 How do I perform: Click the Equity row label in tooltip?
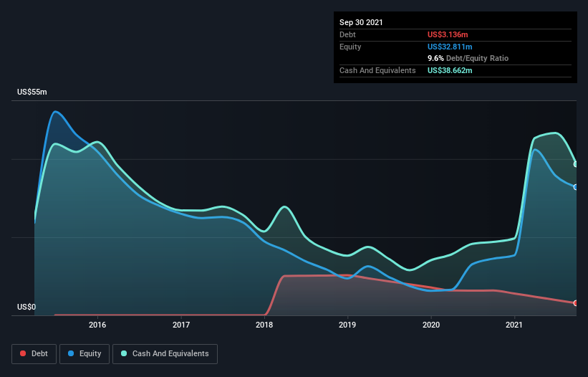click(350, 47)
